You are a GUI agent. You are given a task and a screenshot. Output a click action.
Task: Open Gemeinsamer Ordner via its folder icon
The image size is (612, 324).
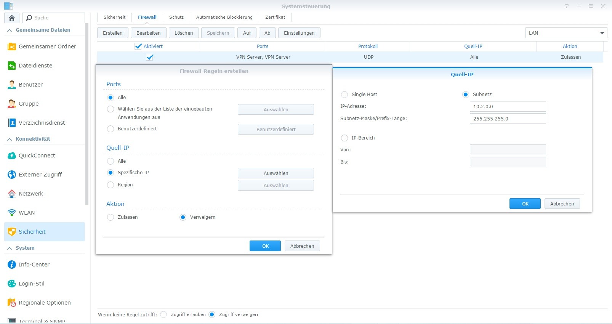pos(12,47)
